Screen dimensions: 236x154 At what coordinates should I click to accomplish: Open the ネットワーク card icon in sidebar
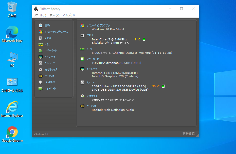coord(41,89)
